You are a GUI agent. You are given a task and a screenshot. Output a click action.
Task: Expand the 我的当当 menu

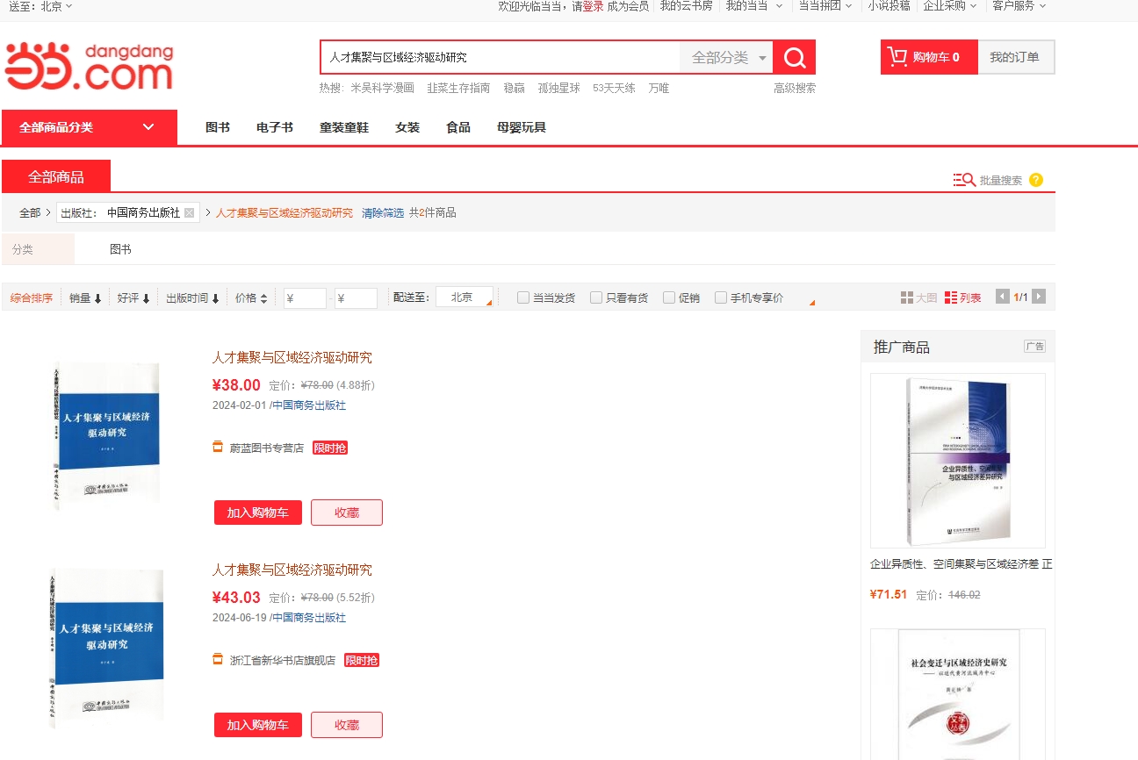click(x=753, y=6)
